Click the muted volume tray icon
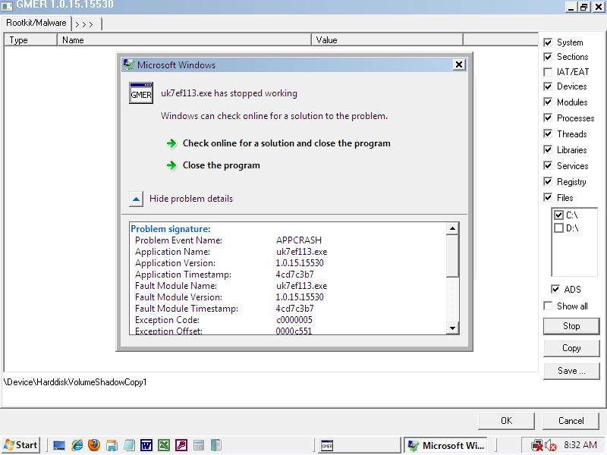 pyautogui.click(x=550, y=446)
